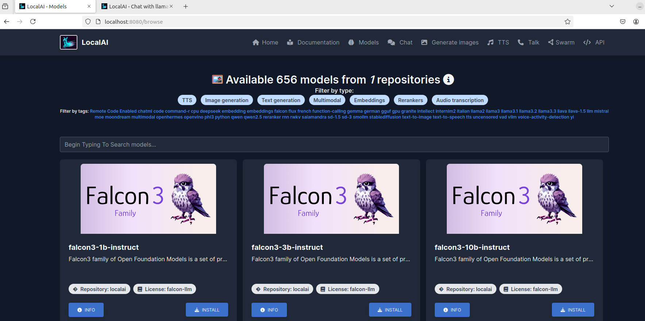
Task: Open a new browser tab
Action: (185, 7)
